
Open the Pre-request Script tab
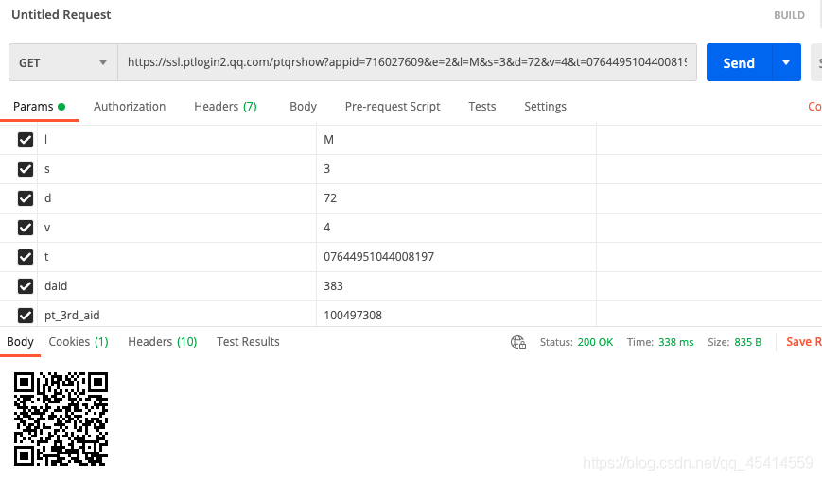click(393, 107)
